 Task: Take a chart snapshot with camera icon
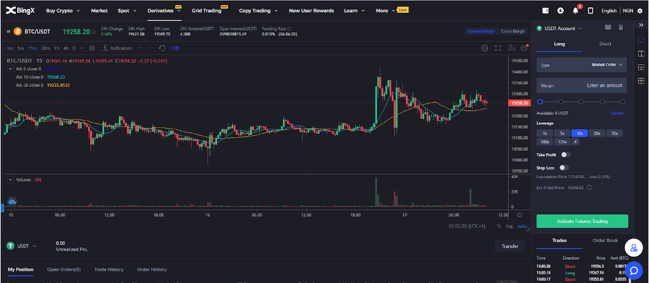512,48
